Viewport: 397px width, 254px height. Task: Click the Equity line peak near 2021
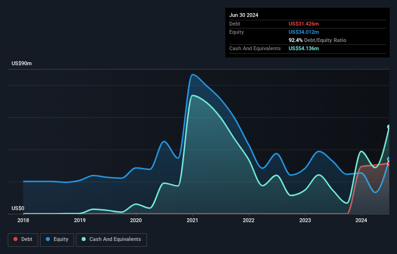pyautogui.click(x=192, y=74)
